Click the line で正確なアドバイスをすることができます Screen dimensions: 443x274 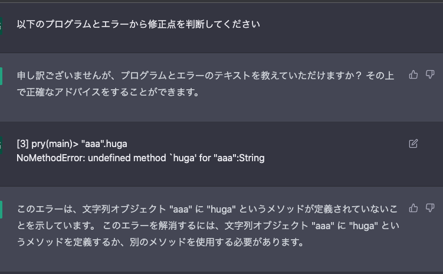tap(109, 92)
